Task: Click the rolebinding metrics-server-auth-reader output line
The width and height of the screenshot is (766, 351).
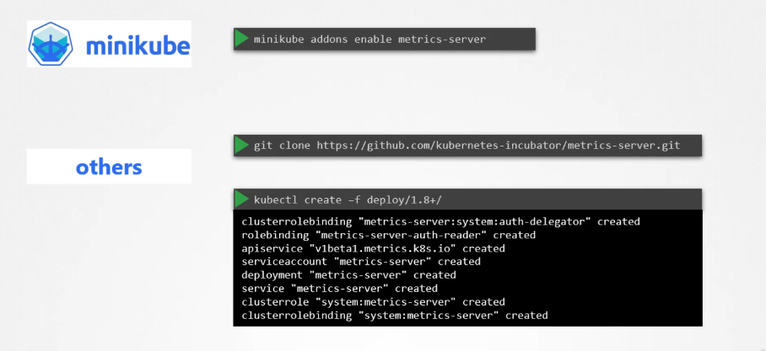Action: 388,235
